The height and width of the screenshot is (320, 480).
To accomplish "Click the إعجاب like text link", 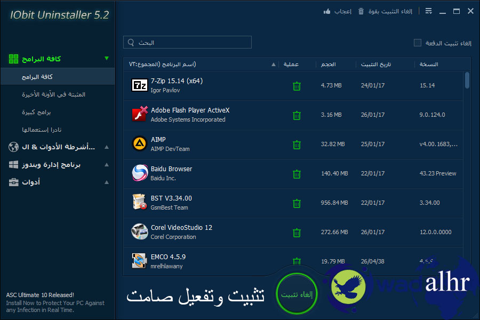I will click(x=342, y=11).
